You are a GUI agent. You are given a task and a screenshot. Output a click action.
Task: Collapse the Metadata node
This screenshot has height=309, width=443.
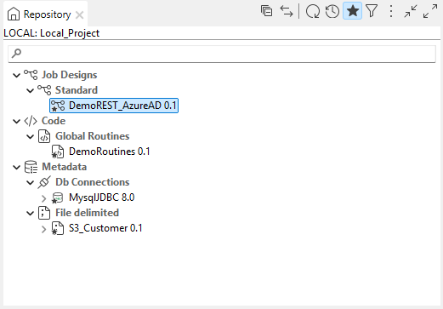click(16, 167)
